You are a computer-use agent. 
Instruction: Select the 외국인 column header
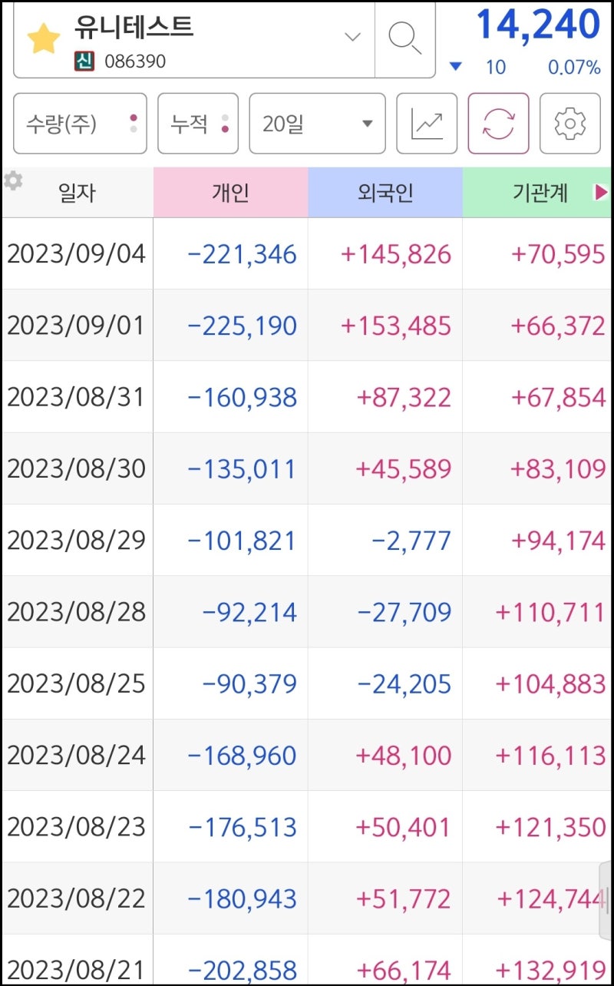click(x=385, y=193)
